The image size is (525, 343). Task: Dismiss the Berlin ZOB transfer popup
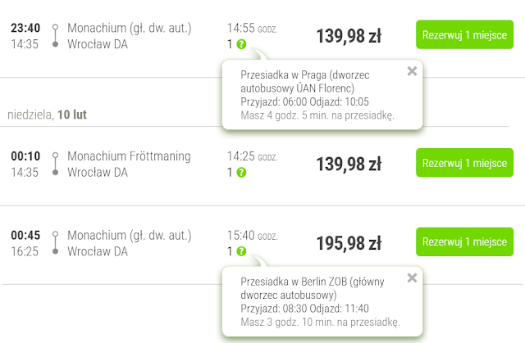coord(412,278)
